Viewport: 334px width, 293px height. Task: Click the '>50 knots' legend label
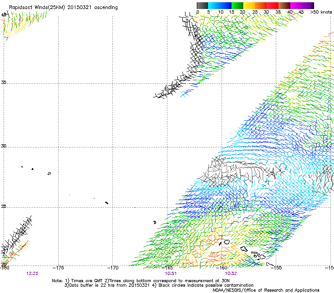[321, 12]
